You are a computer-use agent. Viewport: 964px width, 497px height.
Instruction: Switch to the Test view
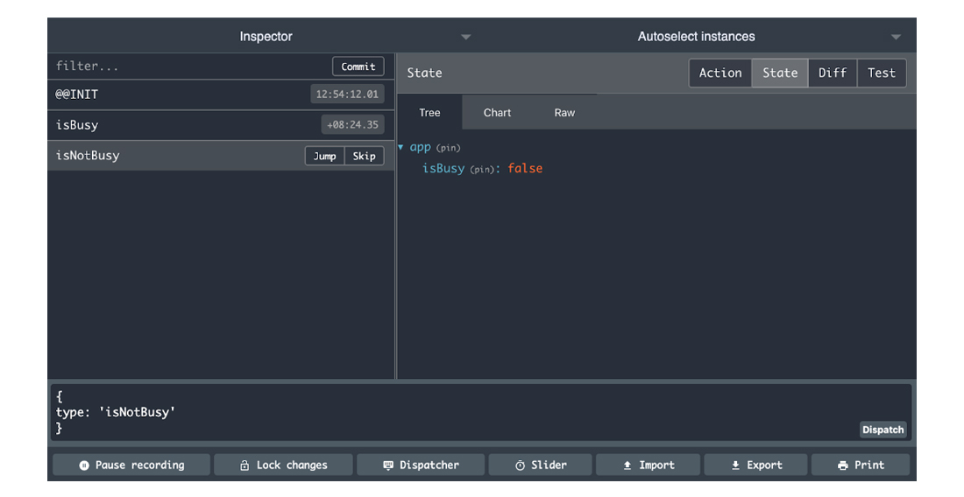(x=882, y=73)
